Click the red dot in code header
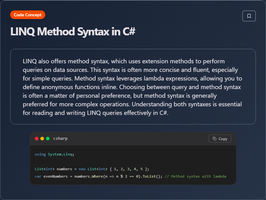Viewport: 266px width, 200px height. (x=37, y=139)
